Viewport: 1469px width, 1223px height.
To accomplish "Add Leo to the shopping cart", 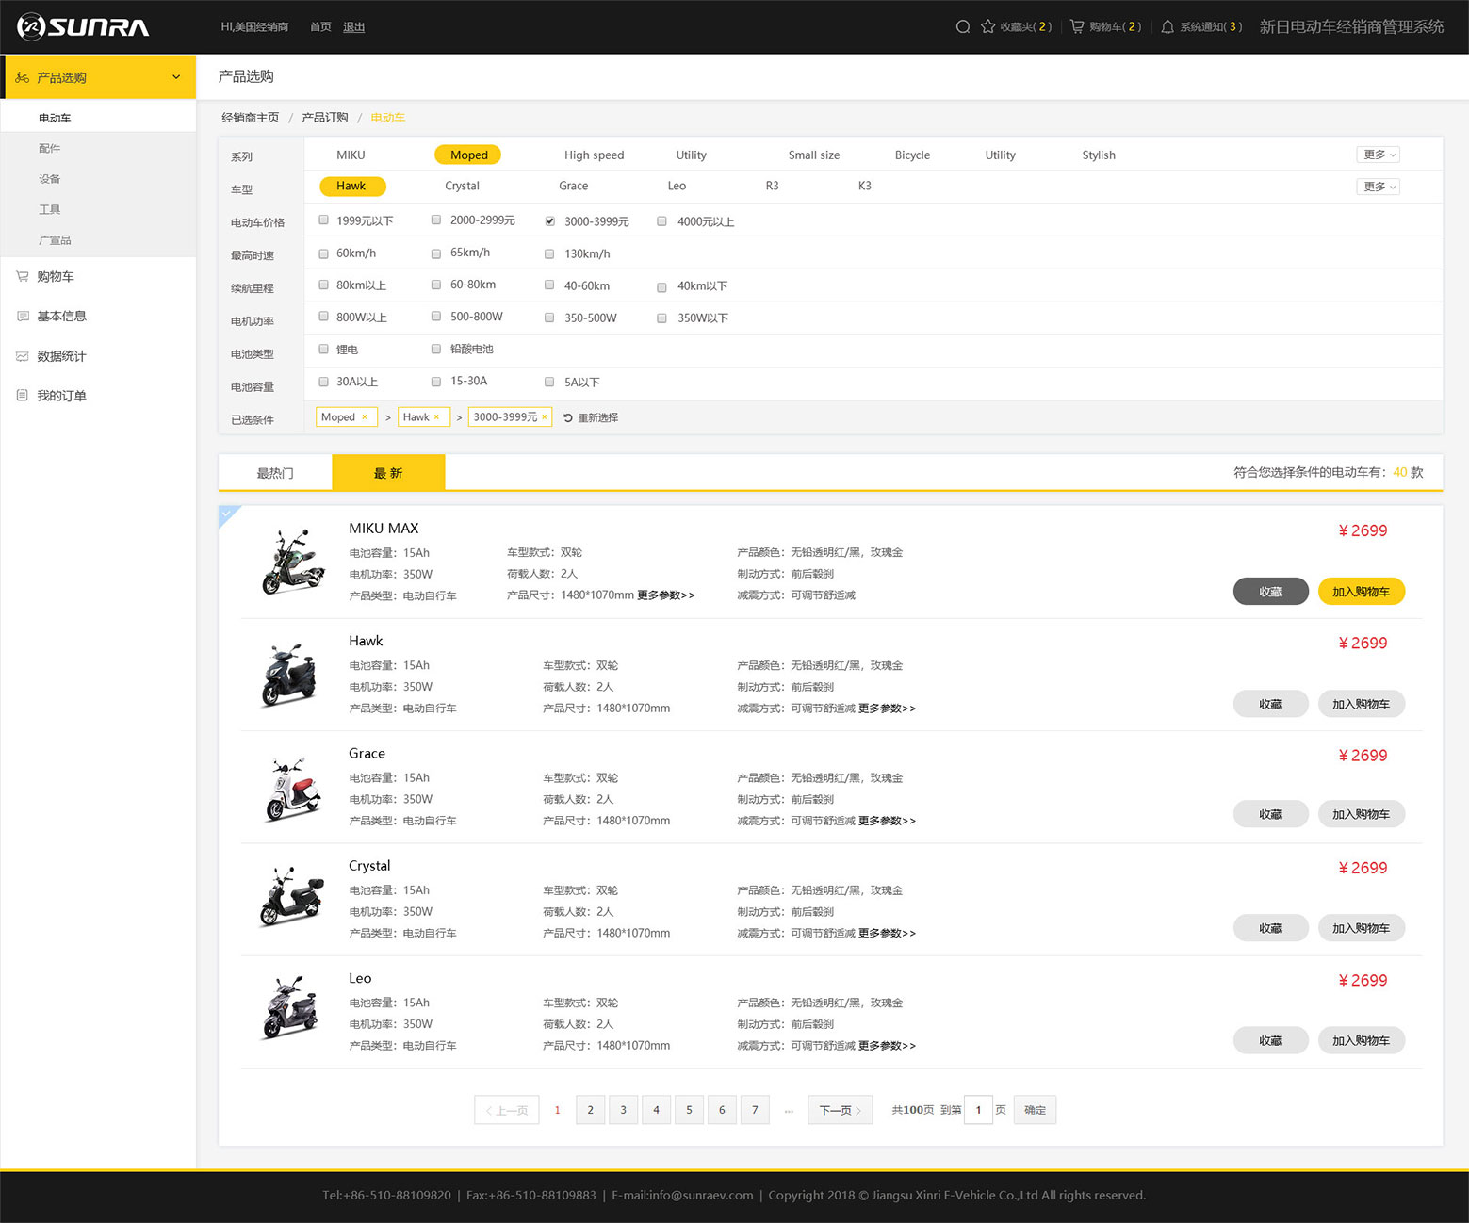I will click(1361, 1040).
